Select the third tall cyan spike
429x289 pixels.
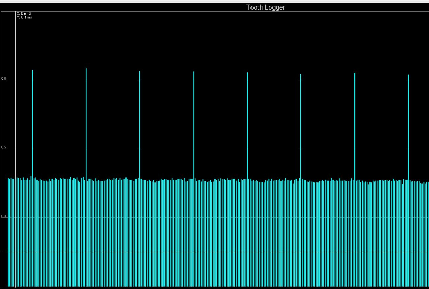[x=140, y=123]
